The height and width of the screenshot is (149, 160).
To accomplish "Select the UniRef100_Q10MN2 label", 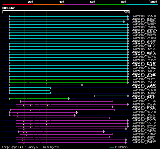I will 143,134.
